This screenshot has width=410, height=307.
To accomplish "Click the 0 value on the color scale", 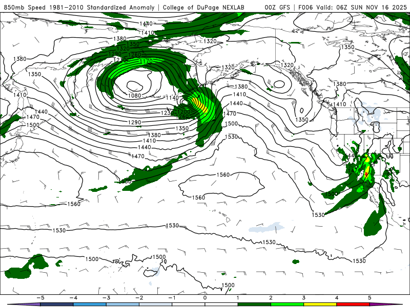I will pos(205,298).
